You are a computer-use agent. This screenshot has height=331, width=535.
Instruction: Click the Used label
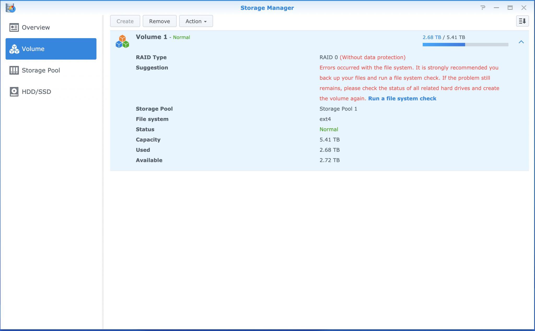pyautogui.click(x=143, y=150)
